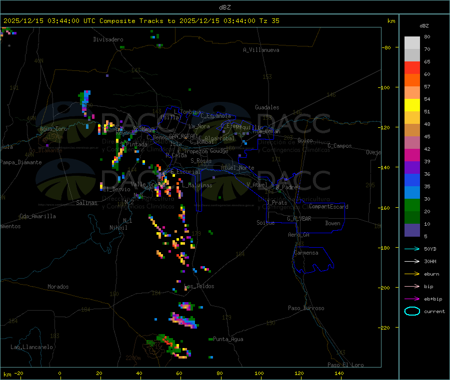
Task: Click the Carmensa location label
Action: [x=306, y=253]
